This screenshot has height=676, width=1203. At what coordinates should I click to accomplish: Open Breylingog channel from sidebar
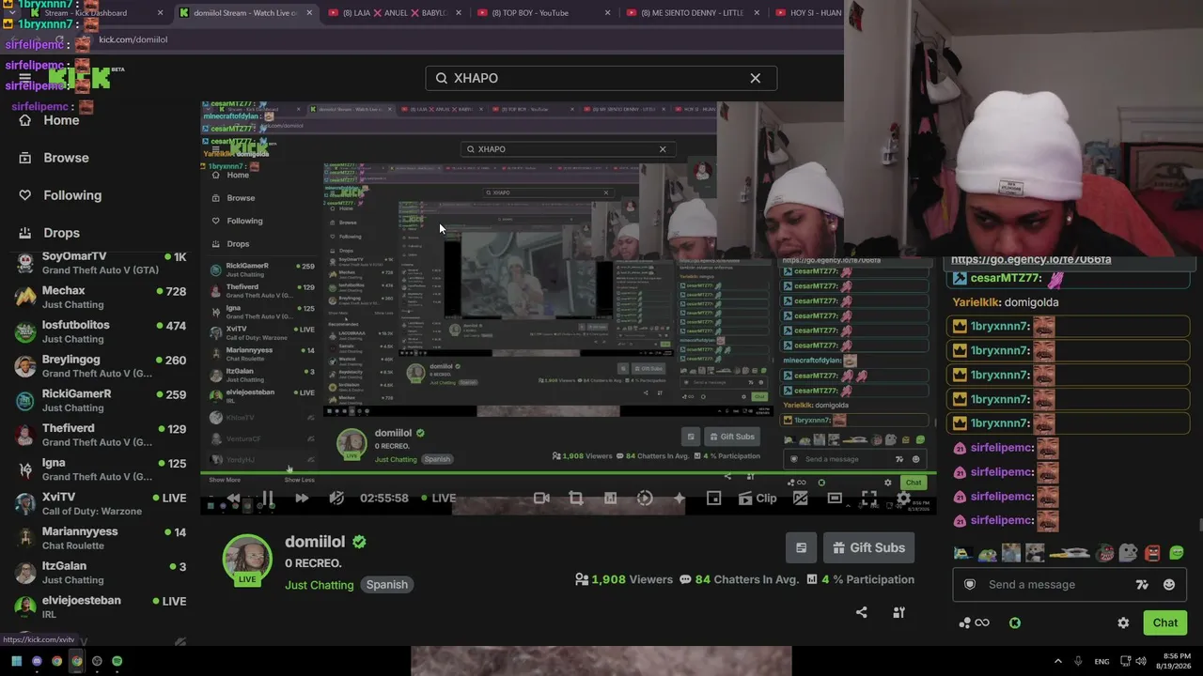(101, 366)
